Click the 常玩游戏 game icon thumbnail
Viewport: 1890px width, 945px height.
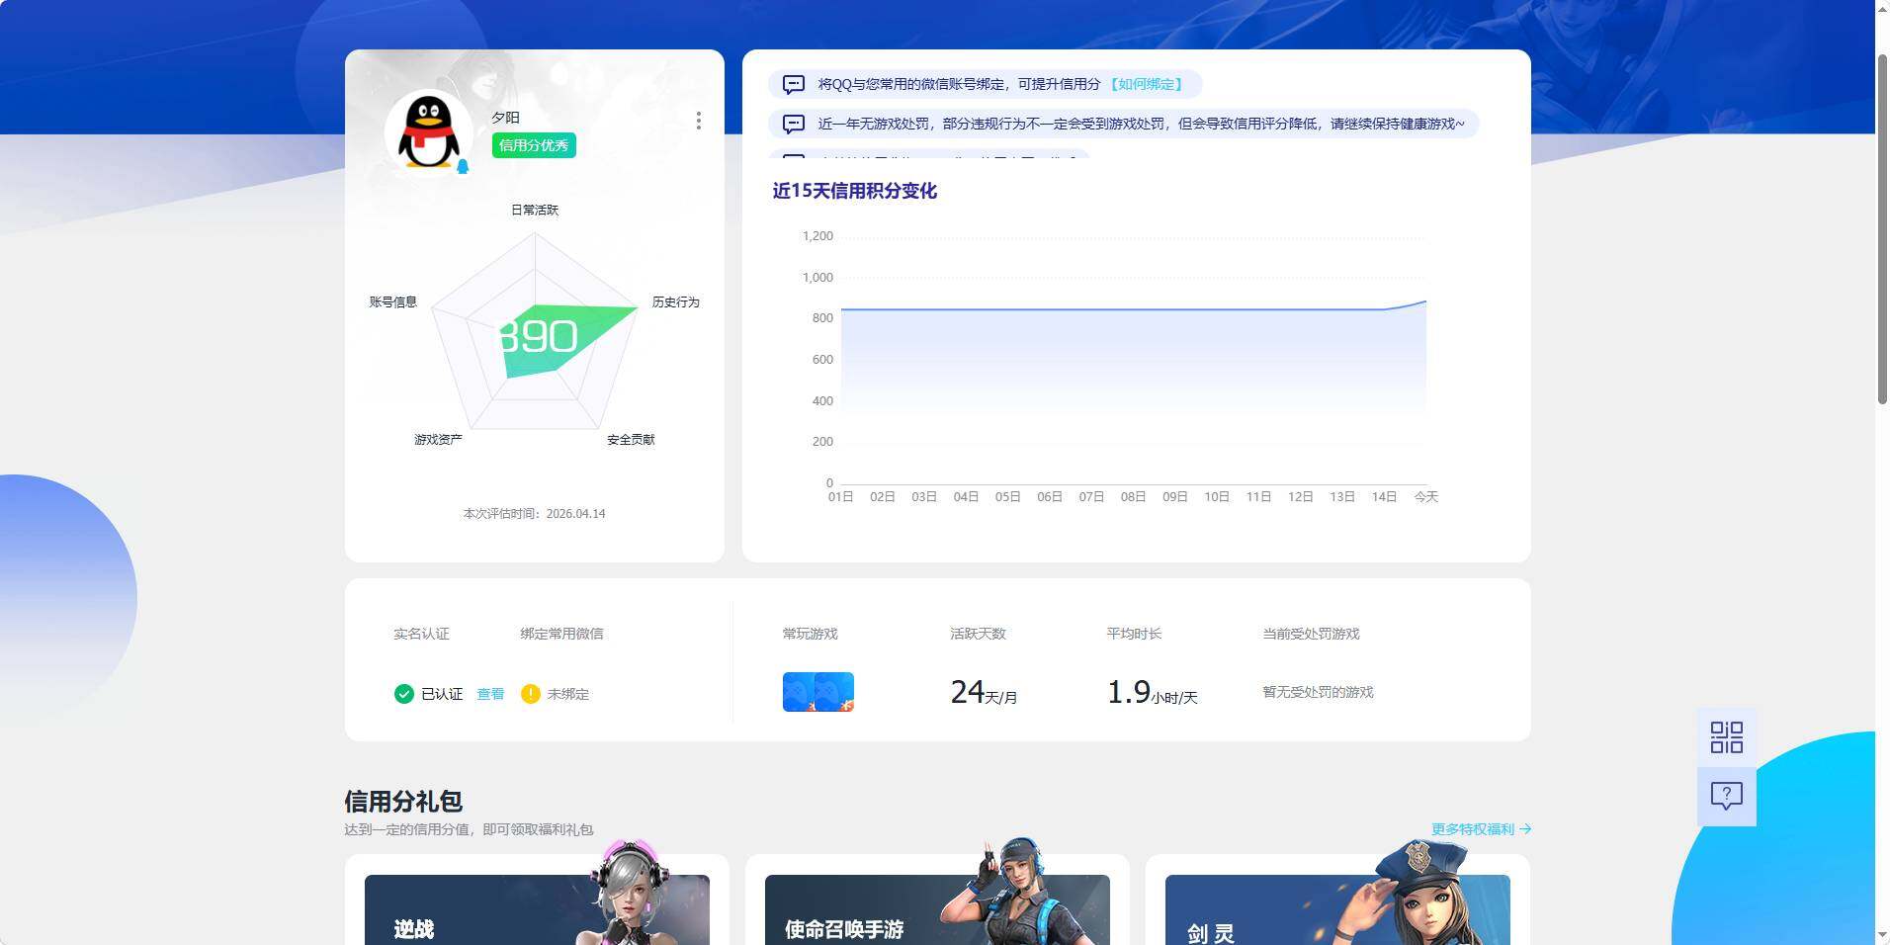[x=817, y=692]
